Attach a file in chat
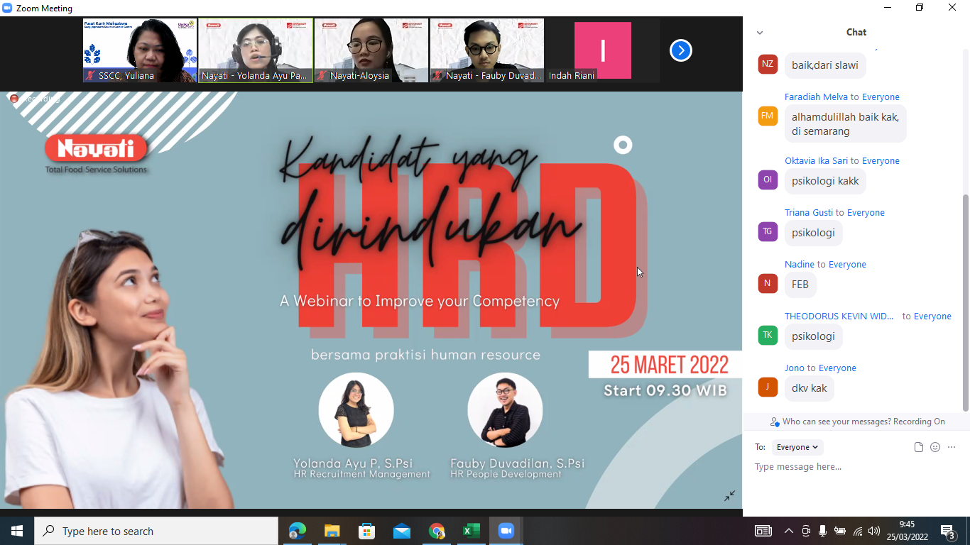The width and height of the screenshot is (970, 545). [919, 447]
